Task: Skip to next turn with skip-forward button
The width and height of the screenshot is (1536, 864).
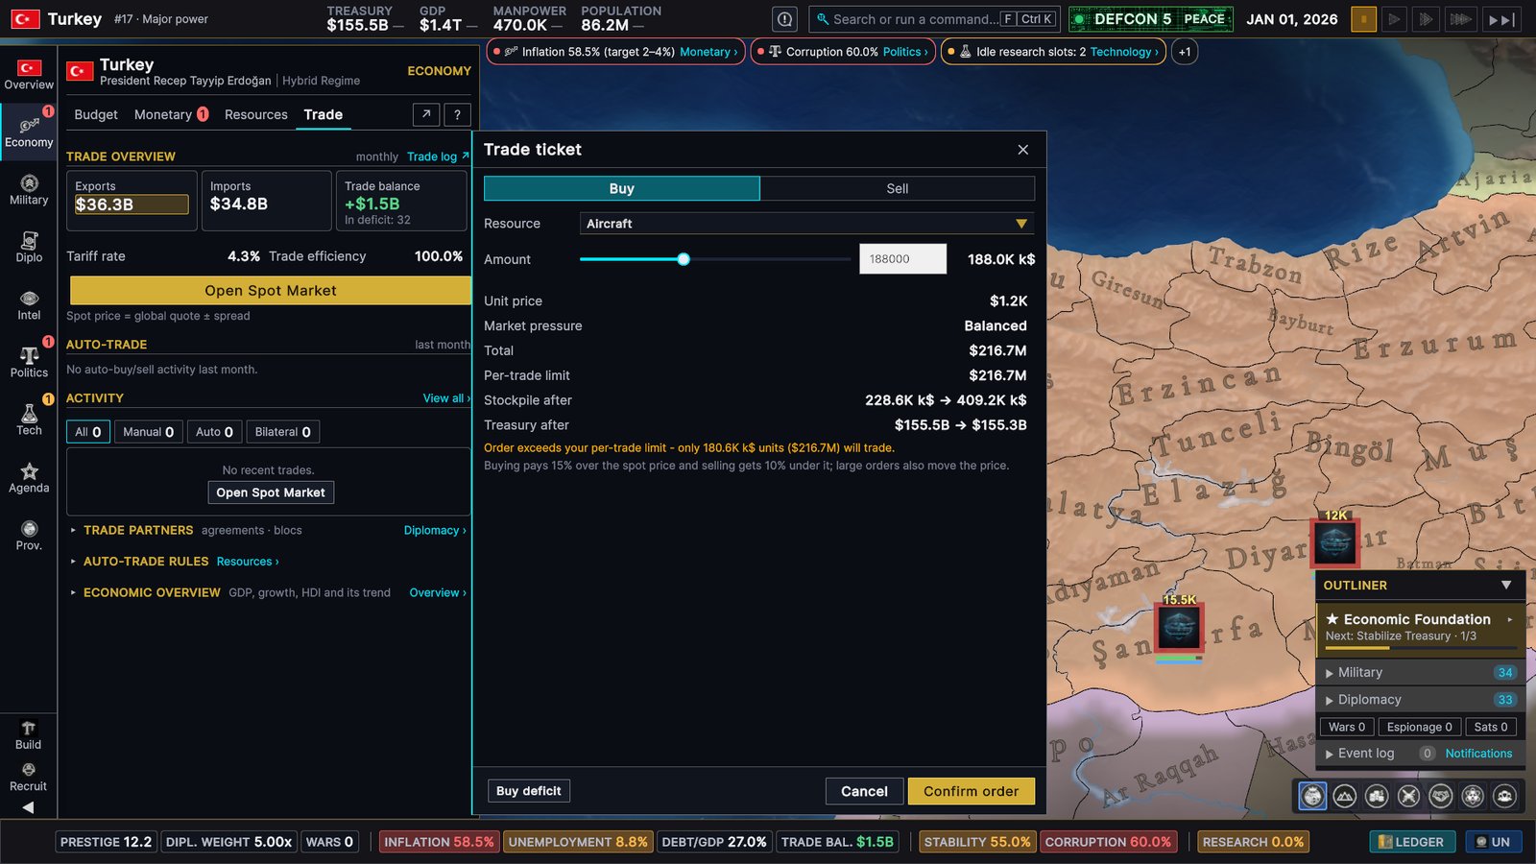Action: tap(1501, 19)
